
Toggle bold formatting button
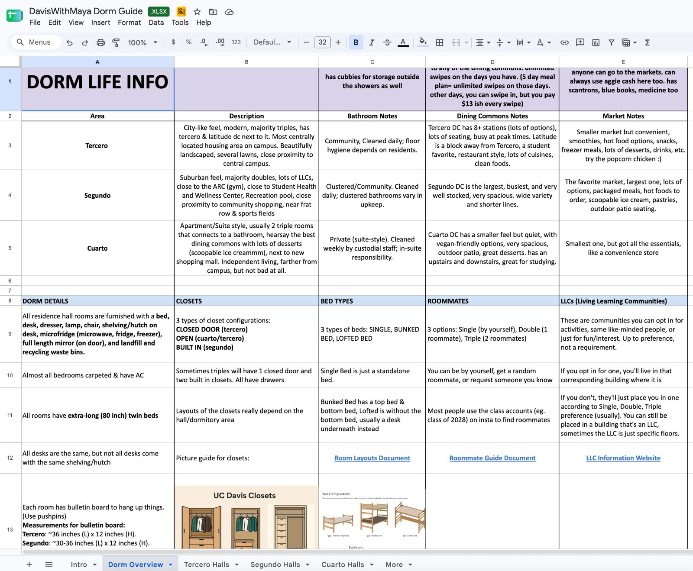point(356,42)
